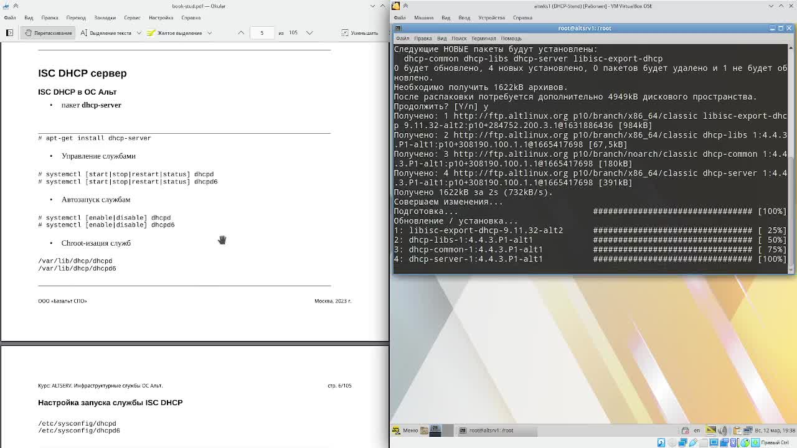This screenshot has width=797, height=448.
Task: Open terminal Правка menu
Action: pos(423,38)
